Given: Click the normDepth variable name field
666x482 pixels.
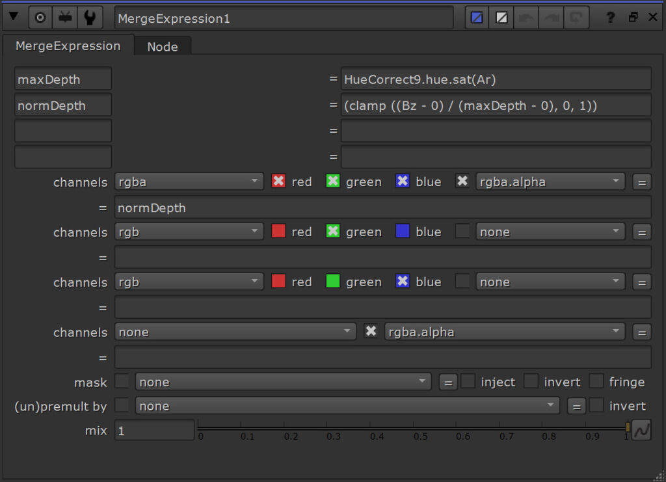Looking at the screenshot, I should 63,105.
